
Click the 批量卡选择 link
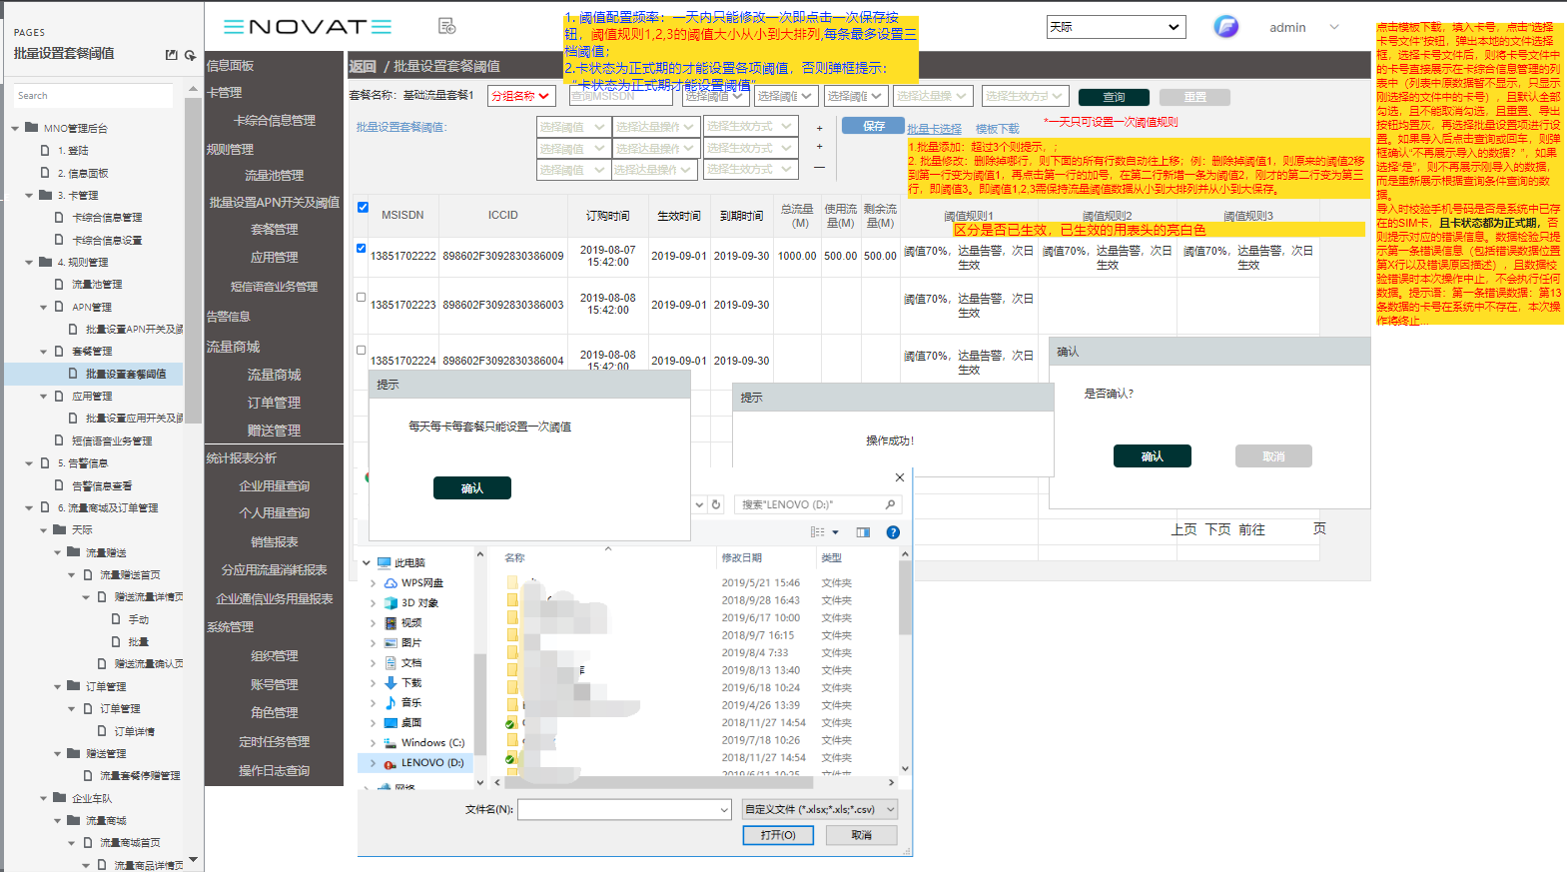tap(934, 129)
